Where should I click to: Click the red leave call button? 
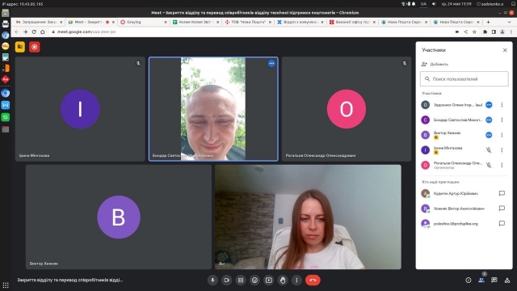pyautogui.click(x=313, y=280)
